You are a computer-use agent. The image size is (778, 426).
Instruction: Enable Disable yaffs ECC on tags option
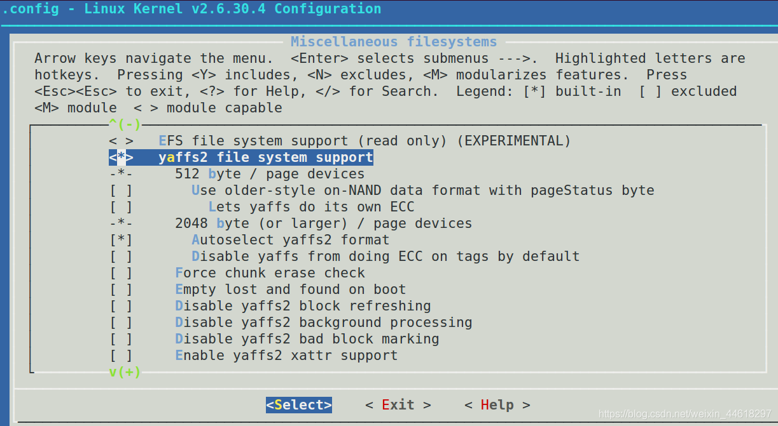tap(121, 256)
